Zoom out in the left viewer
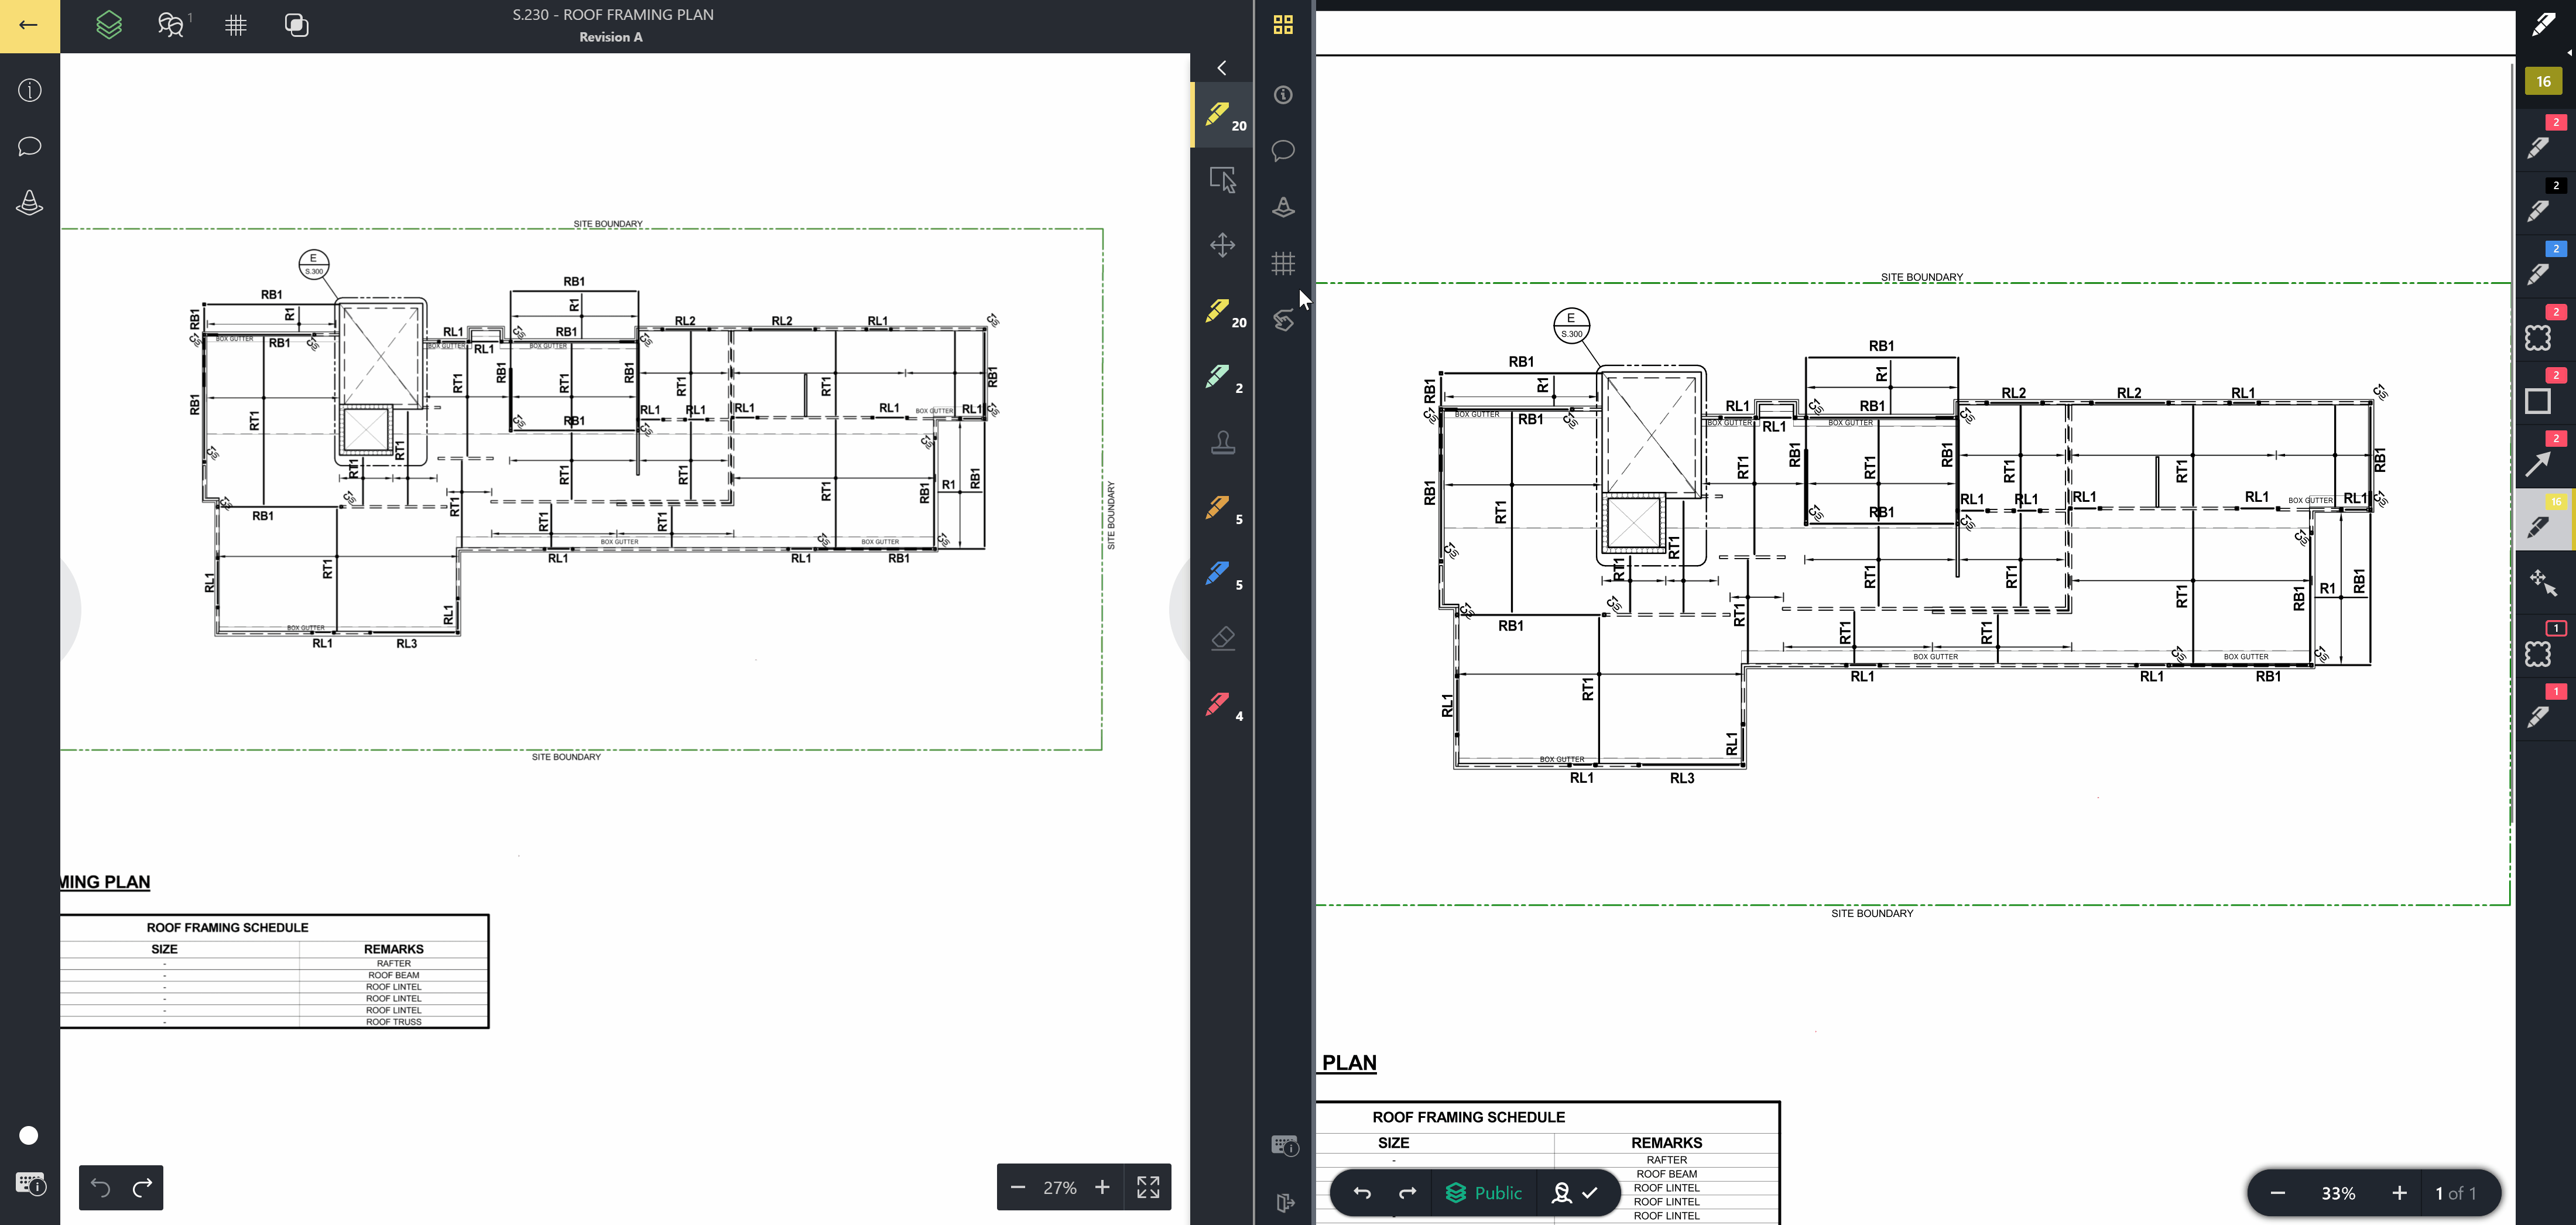This screenshot has width=2576, height=1225. 1018,1187
